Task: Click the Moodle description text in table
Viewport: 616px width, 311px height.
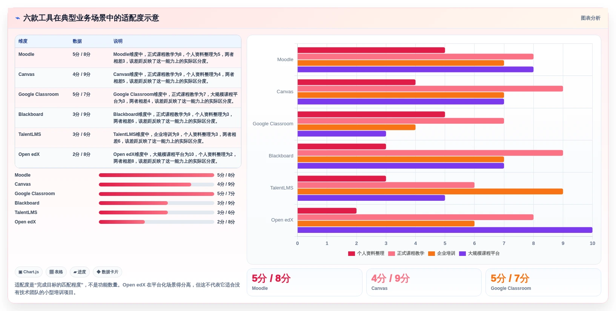Action: [174, 58]
